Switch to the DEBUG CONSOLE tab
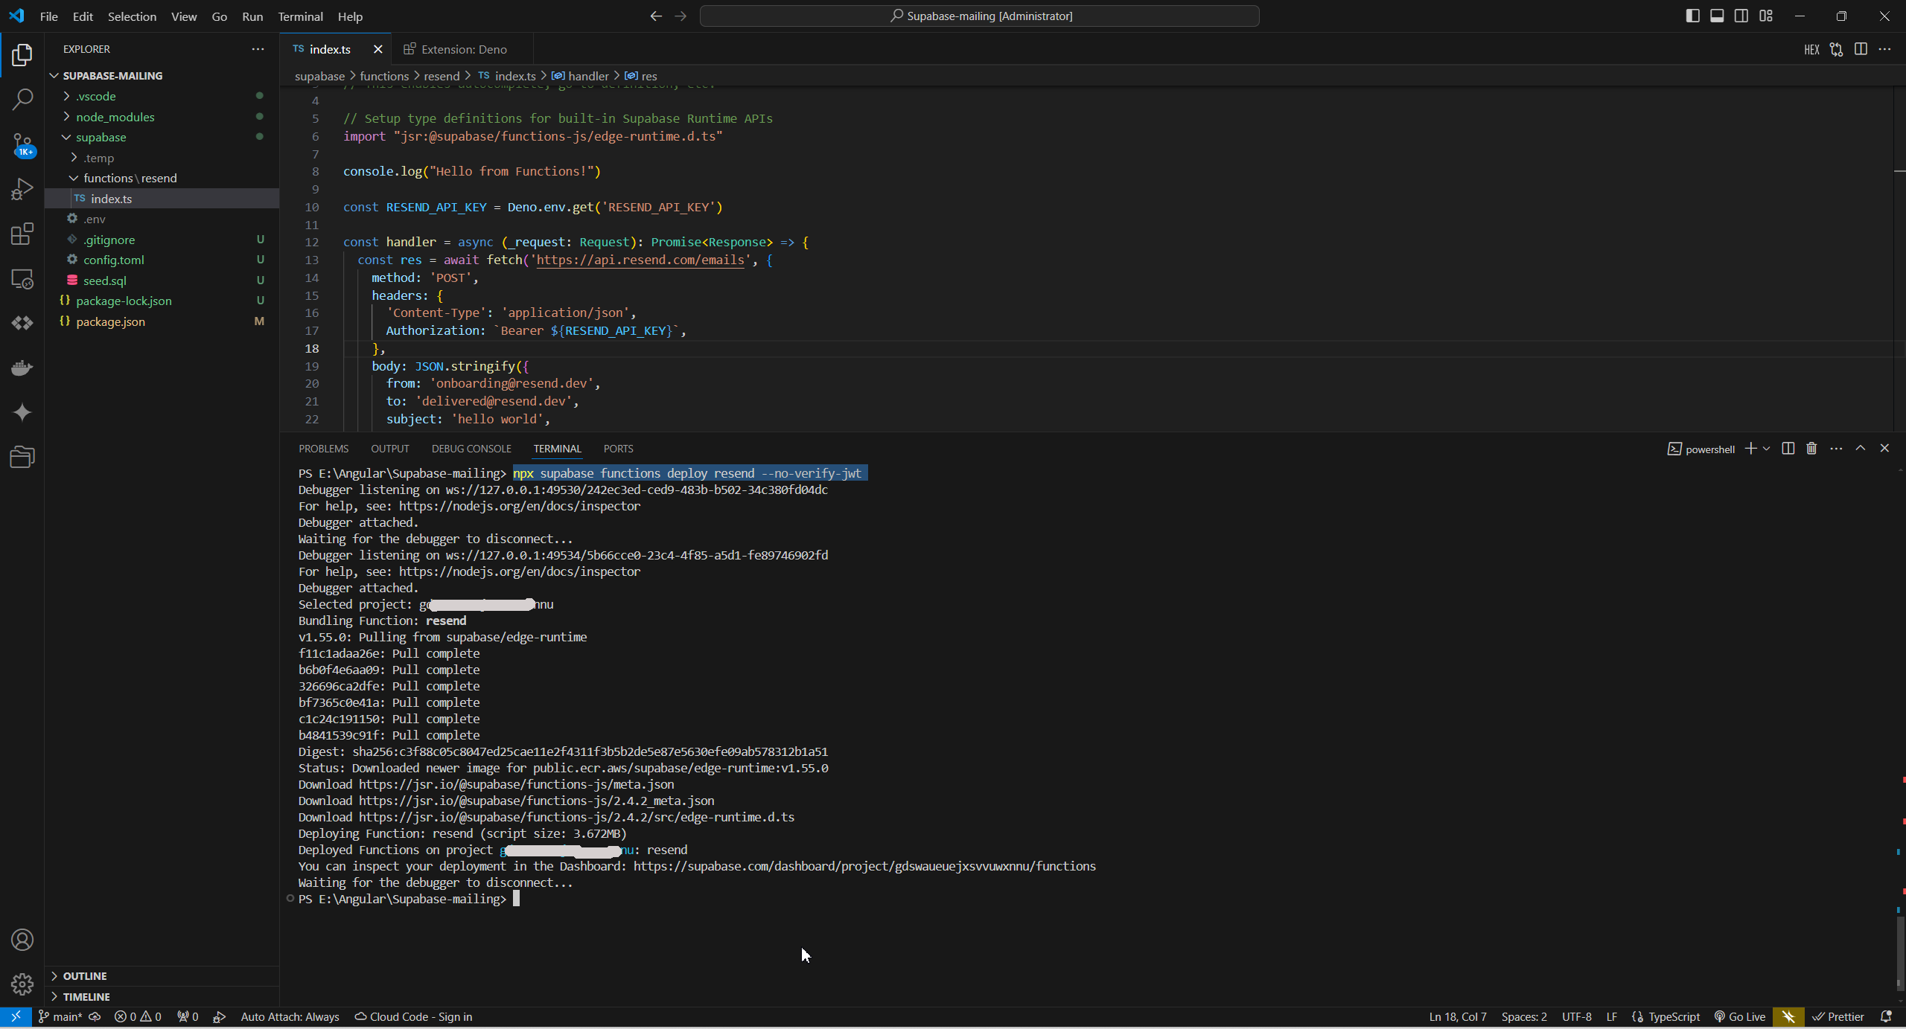Image resolution: width=1906 pixels, height=1029 pixels. tap(471, 449)
